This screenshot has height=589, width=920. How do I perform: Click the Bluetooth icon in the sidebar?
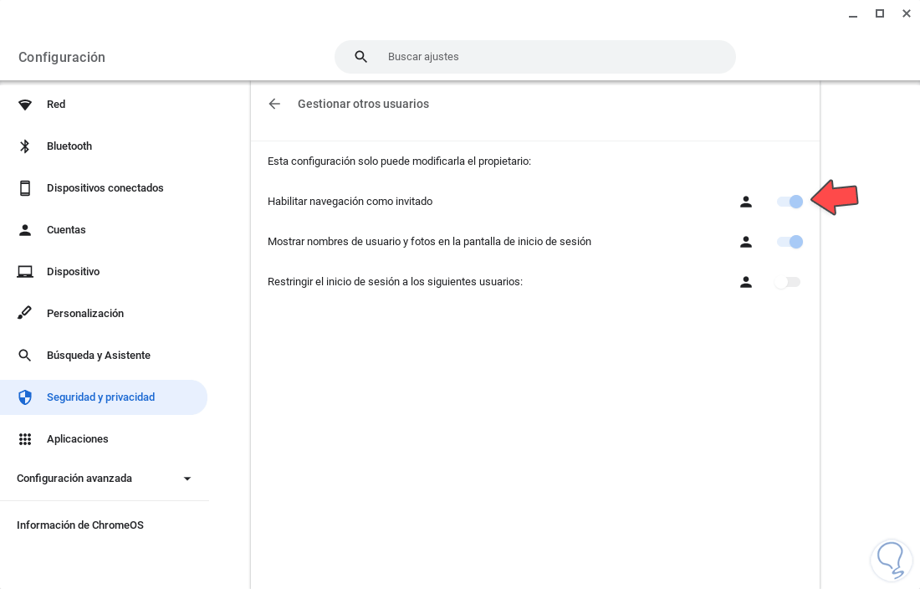25,146
